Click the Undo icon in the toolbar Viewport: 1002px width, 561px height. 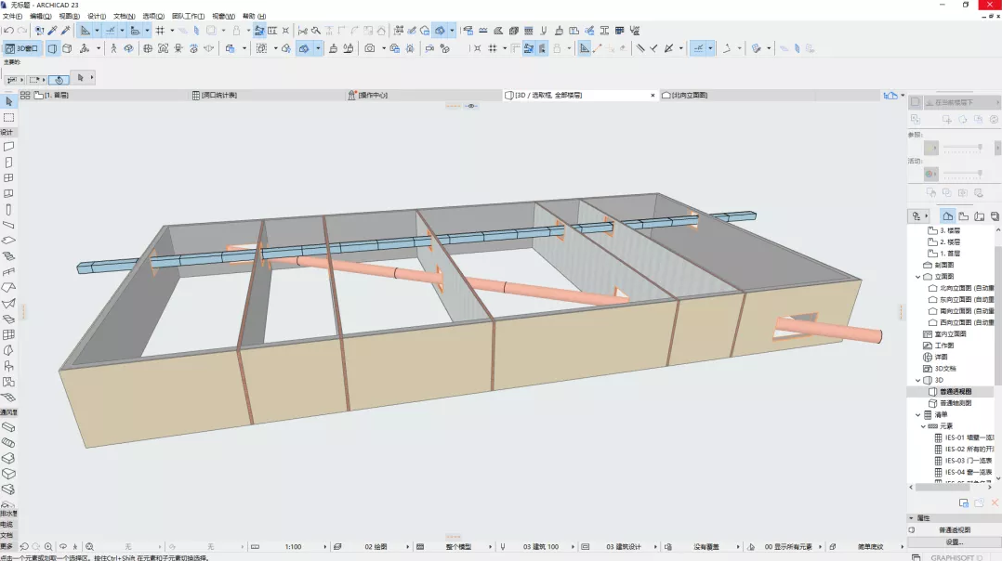[8, 31]
